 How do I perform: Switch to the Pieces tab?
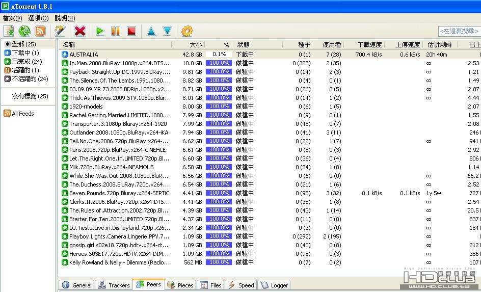[181, 285]
